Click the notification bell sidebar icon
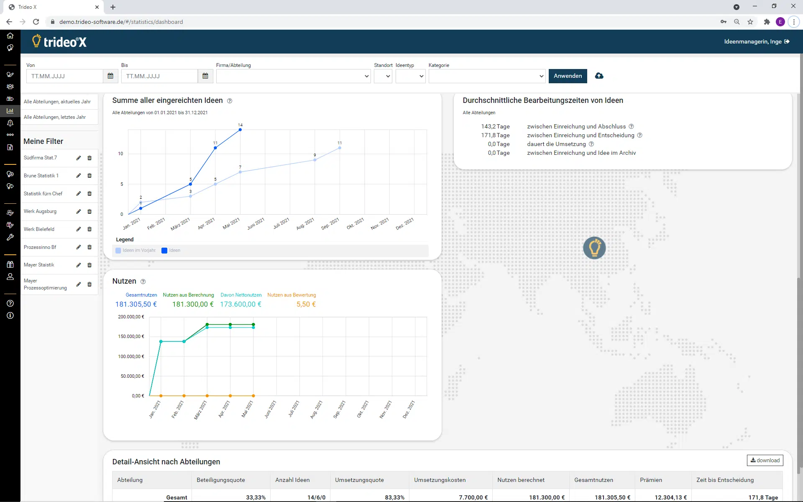803x502 pixels. 10,123
